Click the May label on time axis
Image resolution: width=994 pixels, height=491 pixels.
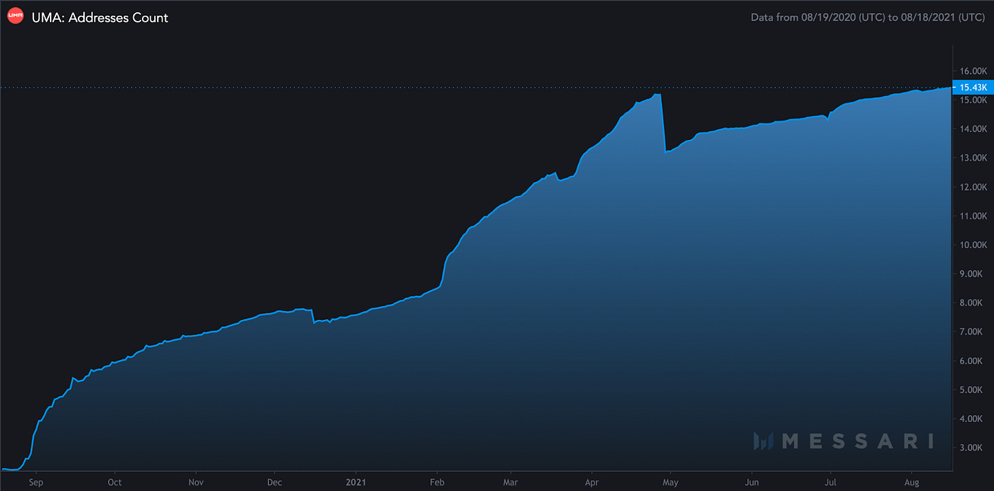670,481
